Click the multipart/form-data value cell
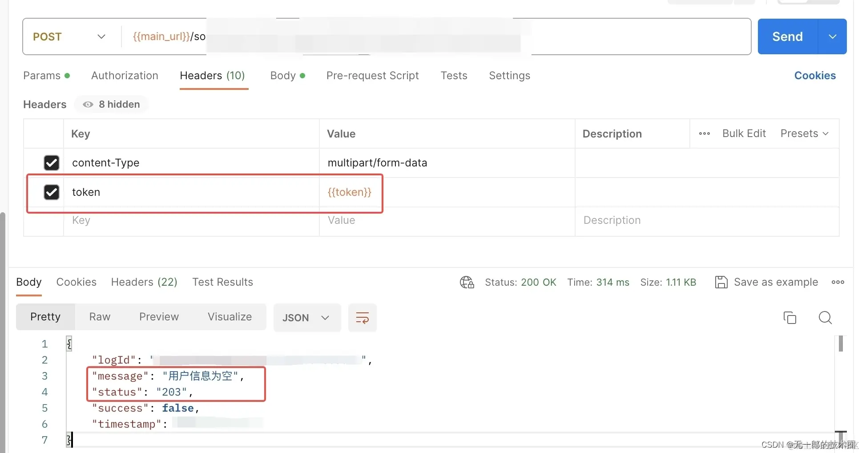Image resolution: width=862 pixels, height=453 pixels. click(447, 163)
